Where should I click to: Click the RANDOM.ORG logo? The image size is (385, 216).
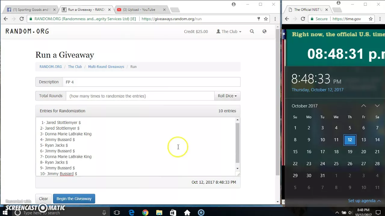click(x=27, y=31)
